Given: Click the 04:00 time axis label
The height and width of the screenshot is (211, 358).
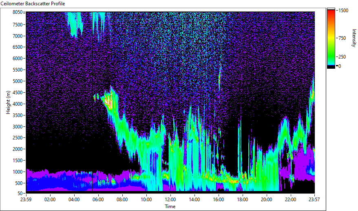Looking at the screenshot, I should pos(74,200).
